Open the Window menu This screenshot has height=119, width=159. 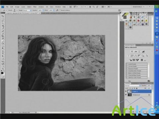(58, 7)
